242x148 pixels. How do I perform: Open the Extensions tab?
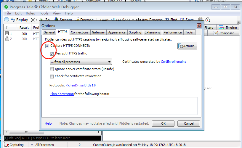(x=152, y=32)
